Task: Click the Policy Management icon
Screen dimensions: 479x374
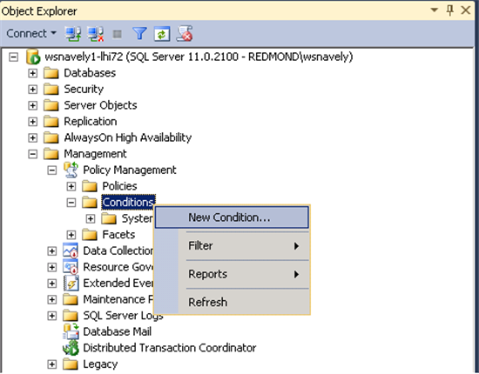Action: pyautogui.click(x=71, y=170)
